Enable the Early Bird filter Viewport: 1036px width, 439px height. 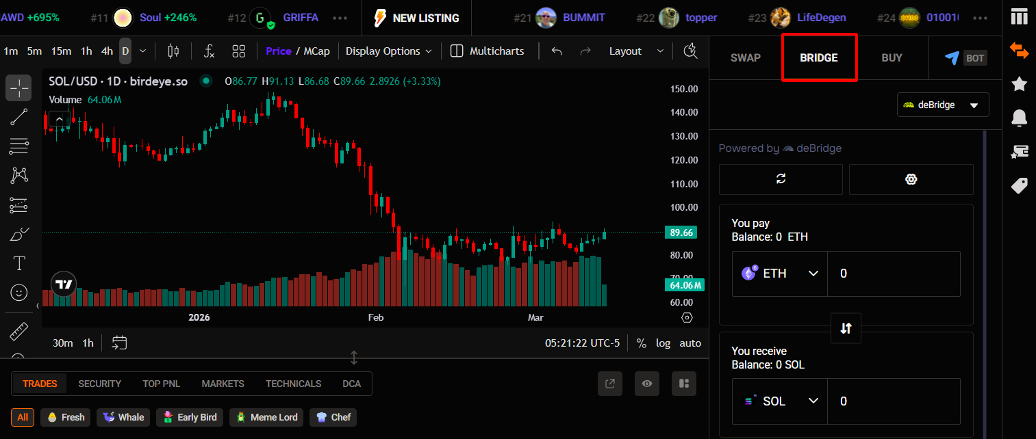tap(190, 417)
